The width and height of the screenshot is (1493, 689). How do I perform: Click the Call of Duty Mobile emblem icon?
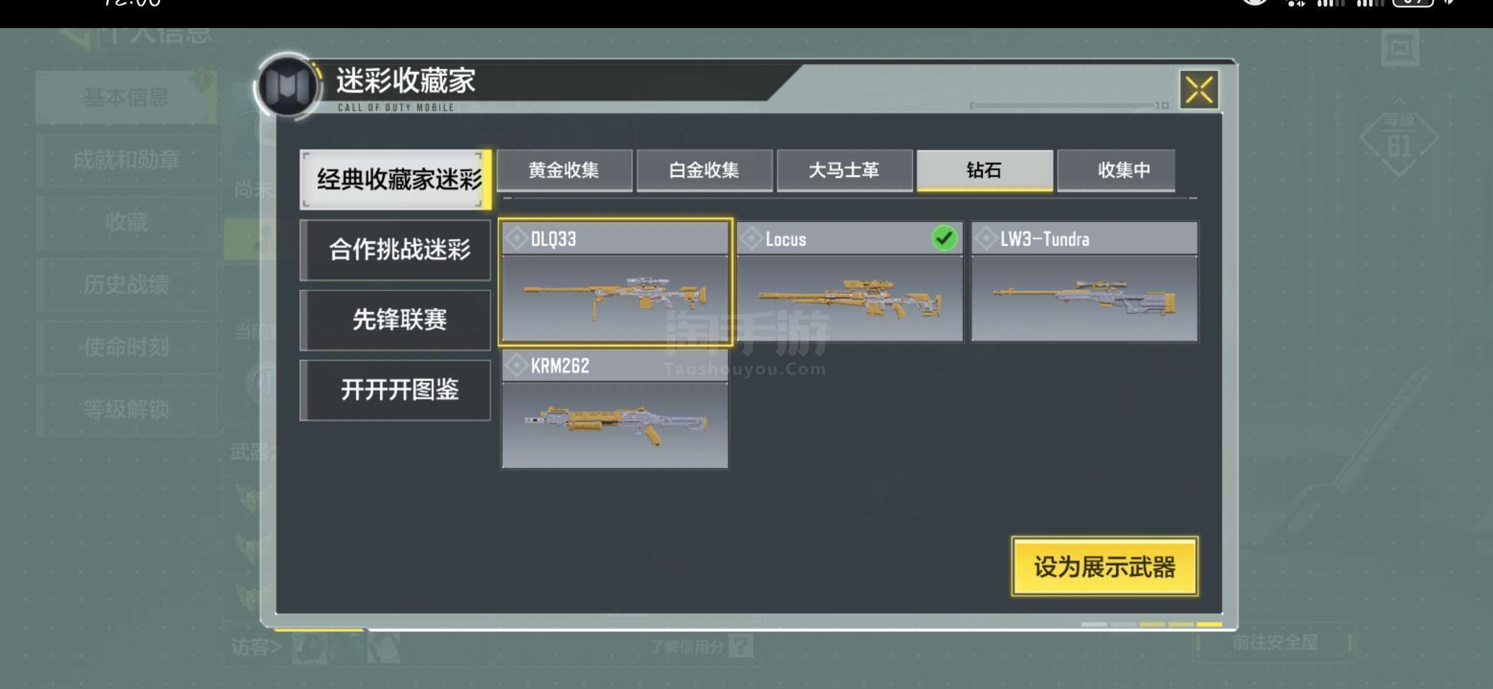(288, 87)
